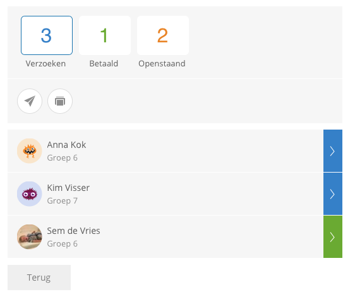Open Kim Visser's purple monster avatar
This screenshot has height=299, width=355.
pos(30,194)
